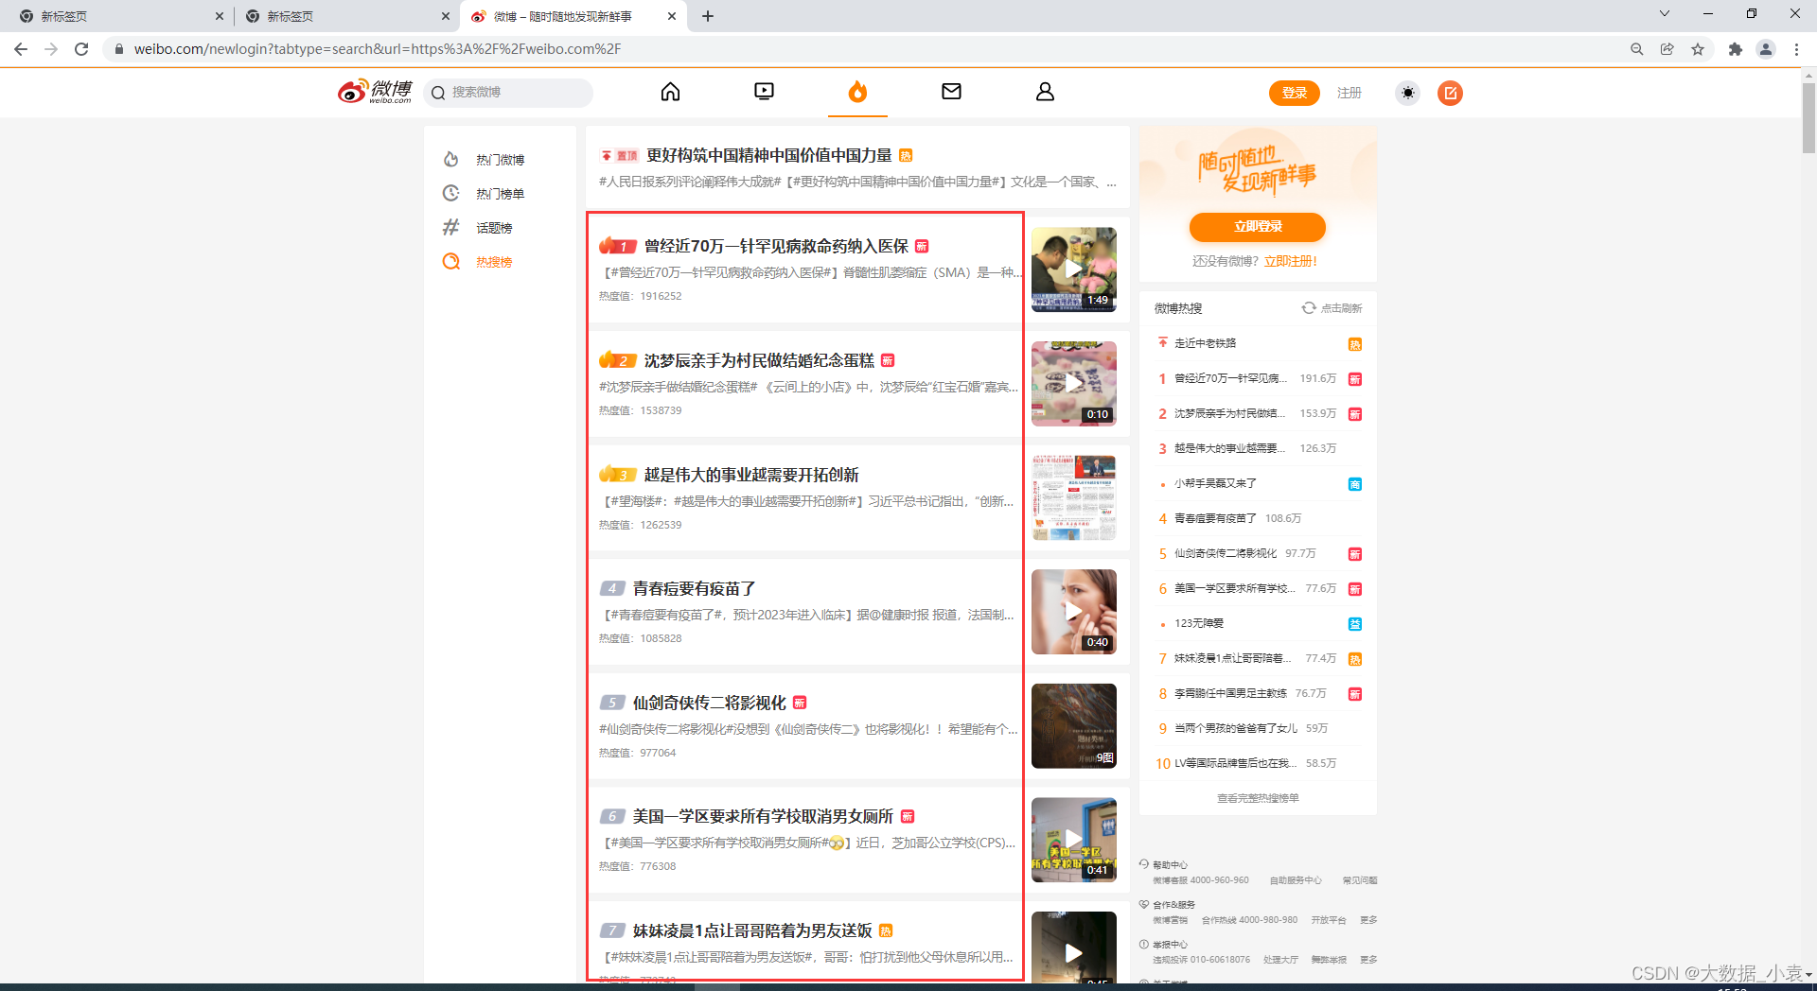1817x991 pixels.
Task: Reload the page with refresh icon
Action: 81,49
